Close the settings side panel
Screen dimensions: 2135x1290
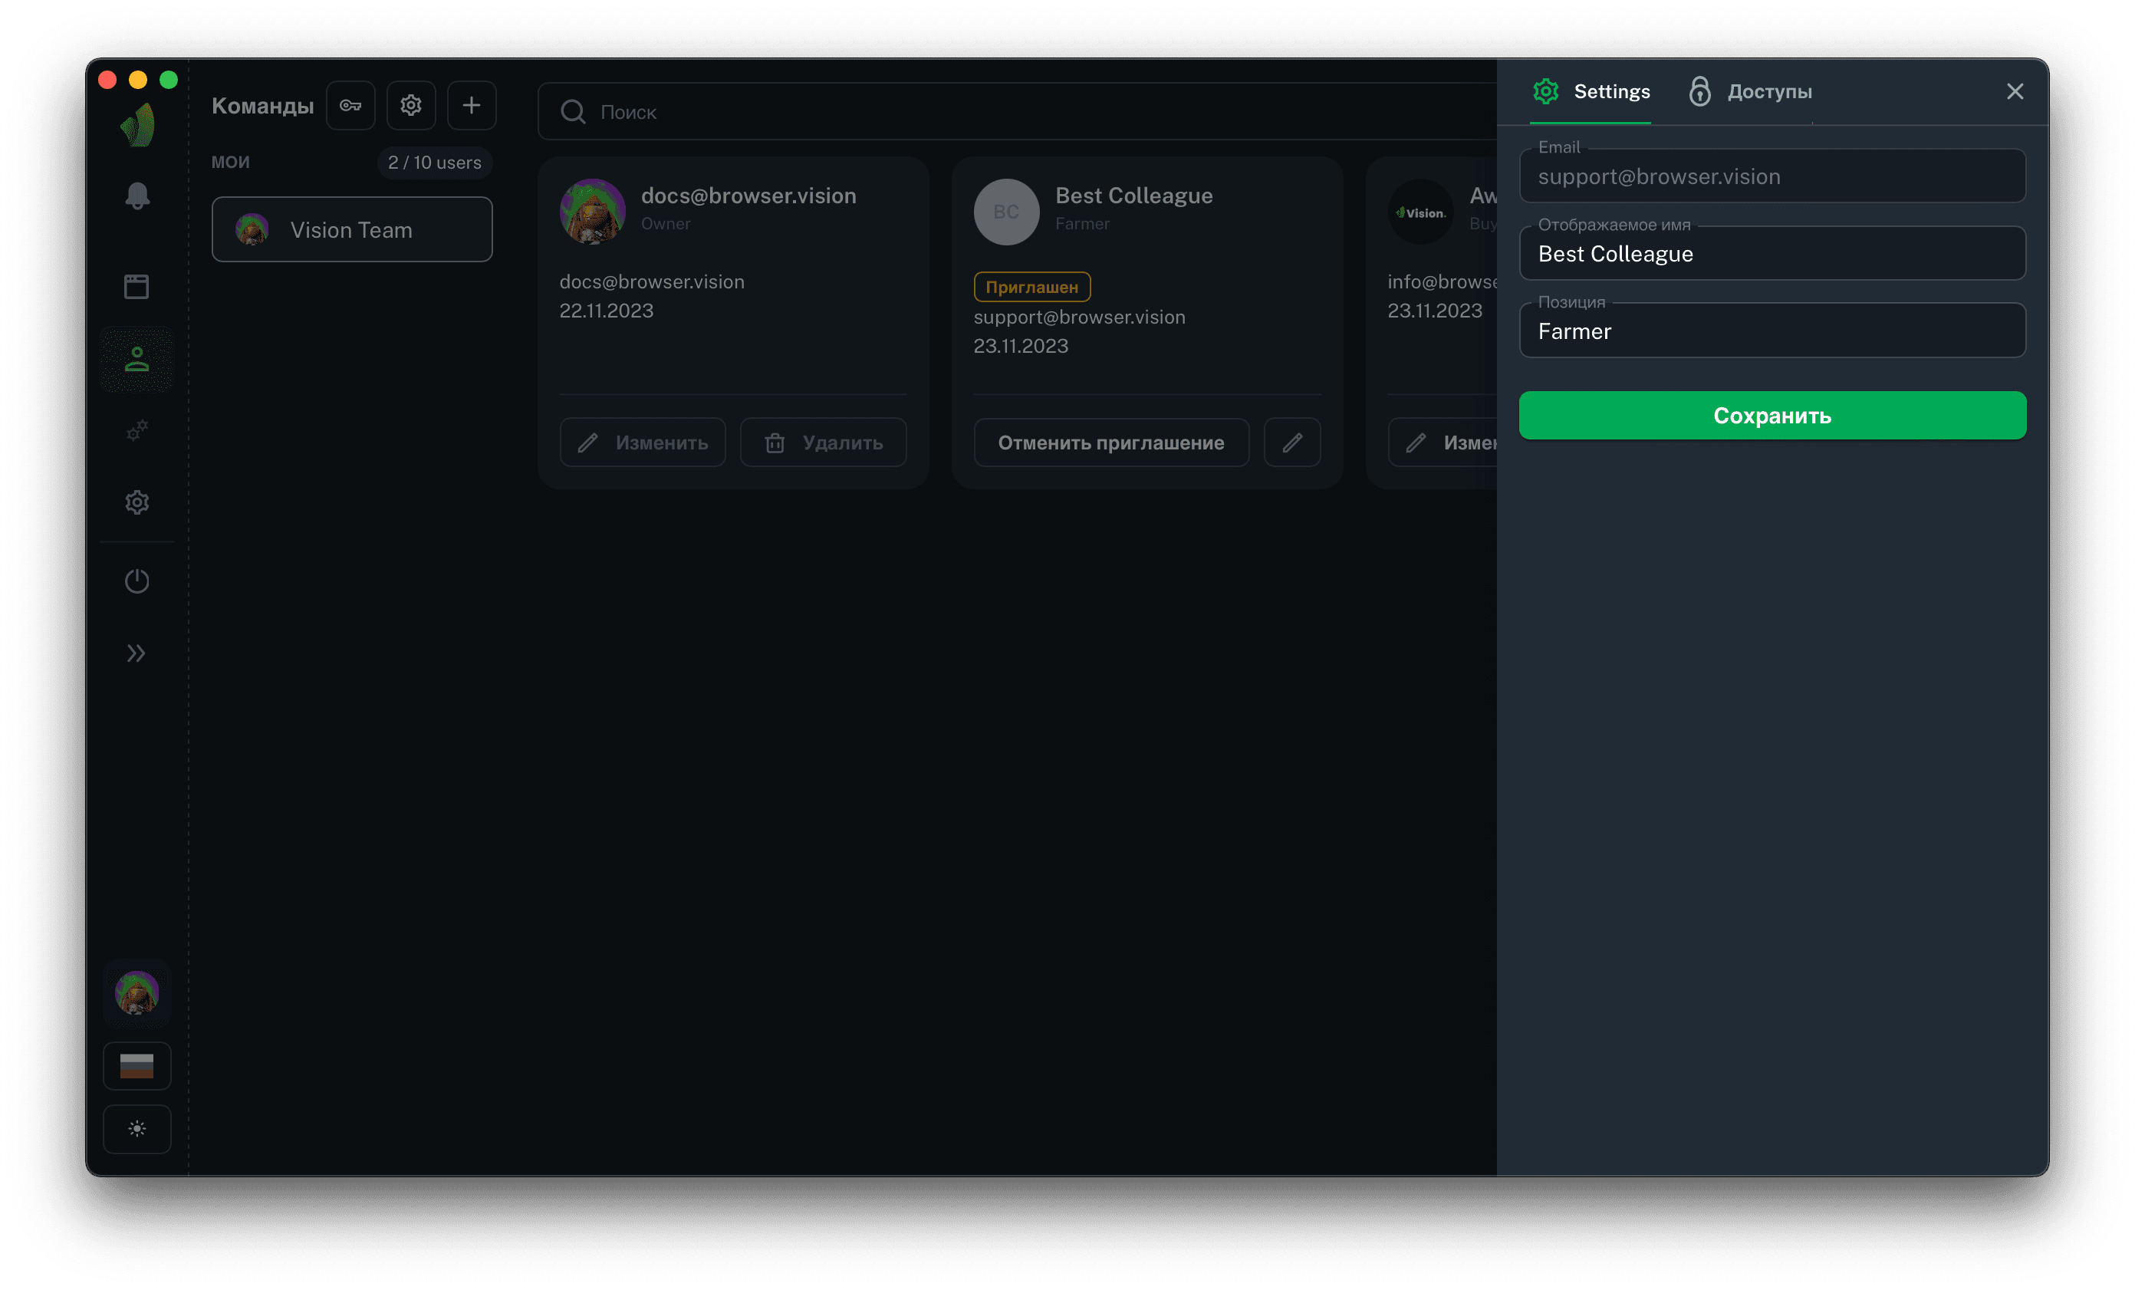click(x=2015, y=91)
